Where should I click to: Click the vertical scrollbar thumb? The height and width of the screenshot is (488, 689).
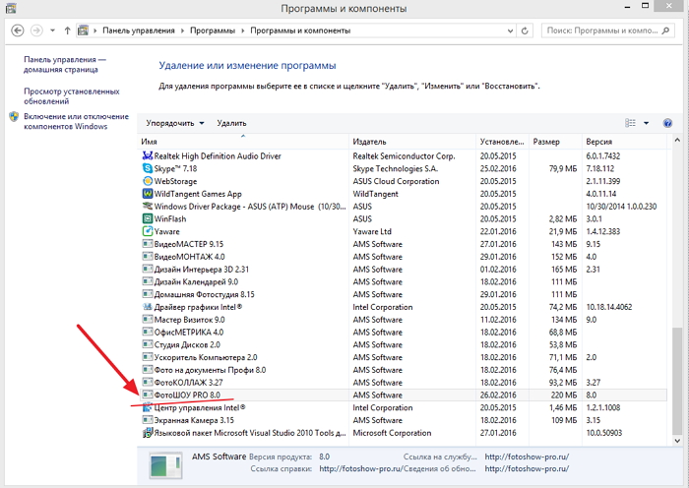[x=677, y=382]
